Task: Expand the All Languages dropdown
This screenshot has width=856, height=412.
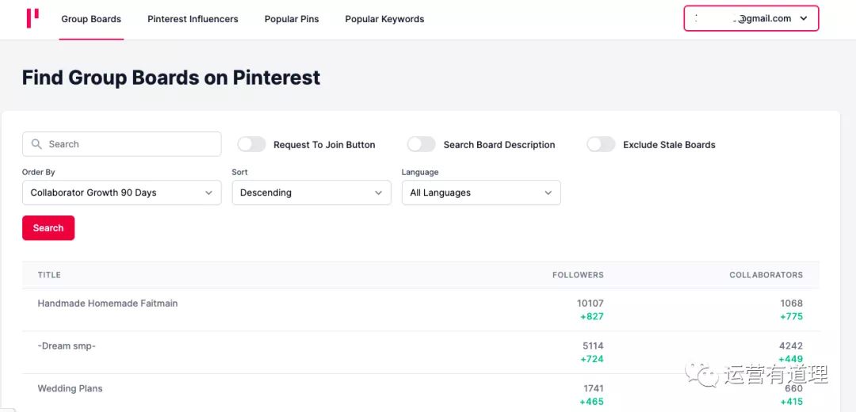Action: tap(481, 193)
